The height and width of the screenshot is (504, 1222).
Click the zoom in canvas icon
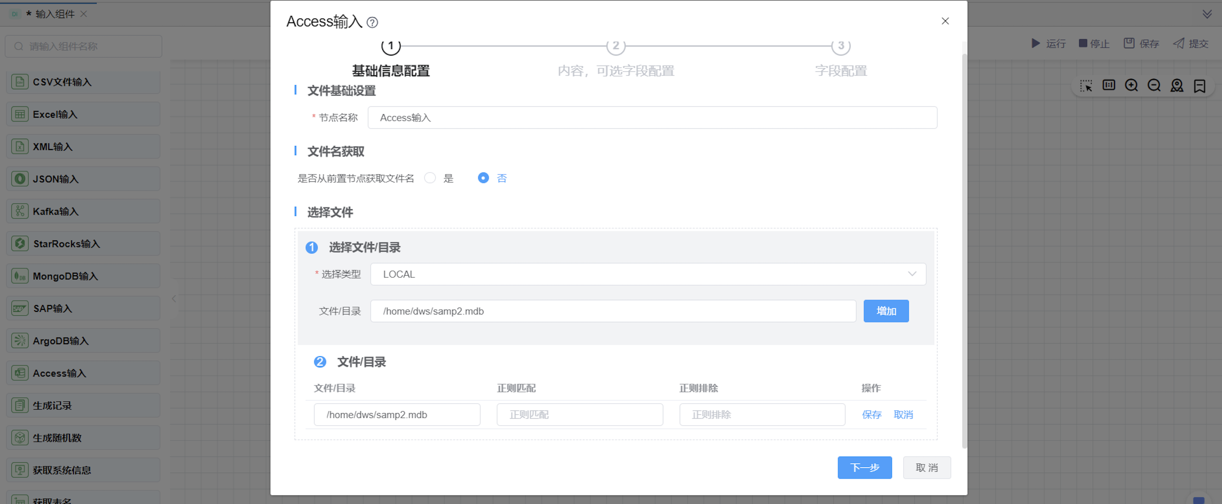[1131, 86]
